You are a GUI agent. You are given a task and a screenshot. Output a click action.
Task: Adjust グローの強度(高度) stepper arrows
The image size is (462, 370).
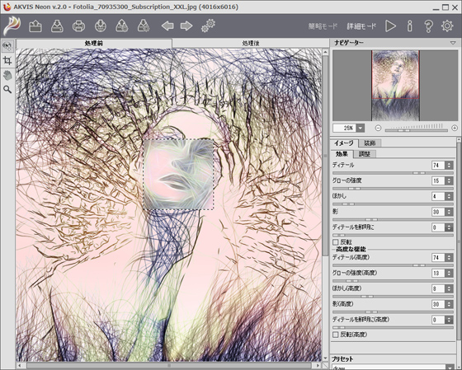point(449,274)
